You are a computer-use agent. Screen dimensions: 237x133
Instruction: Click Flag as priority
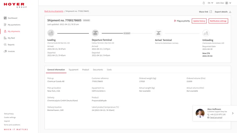[182, 21]
